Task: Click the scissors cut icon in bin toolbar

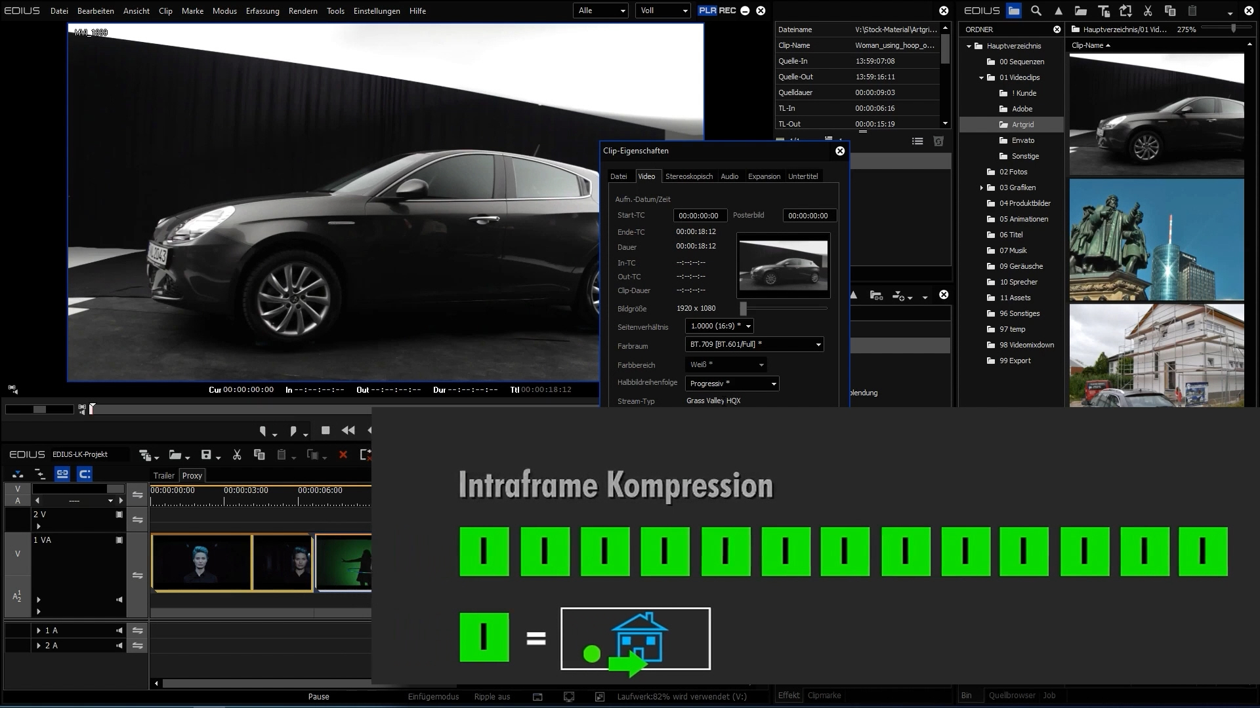Action: pos(1148,10)
